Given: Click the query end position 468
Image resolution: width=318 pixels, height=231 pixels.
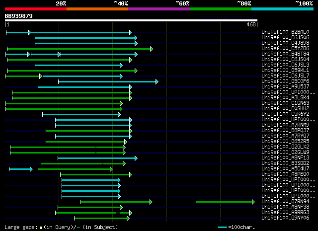Looking at the screenshot, I should 251,25.
